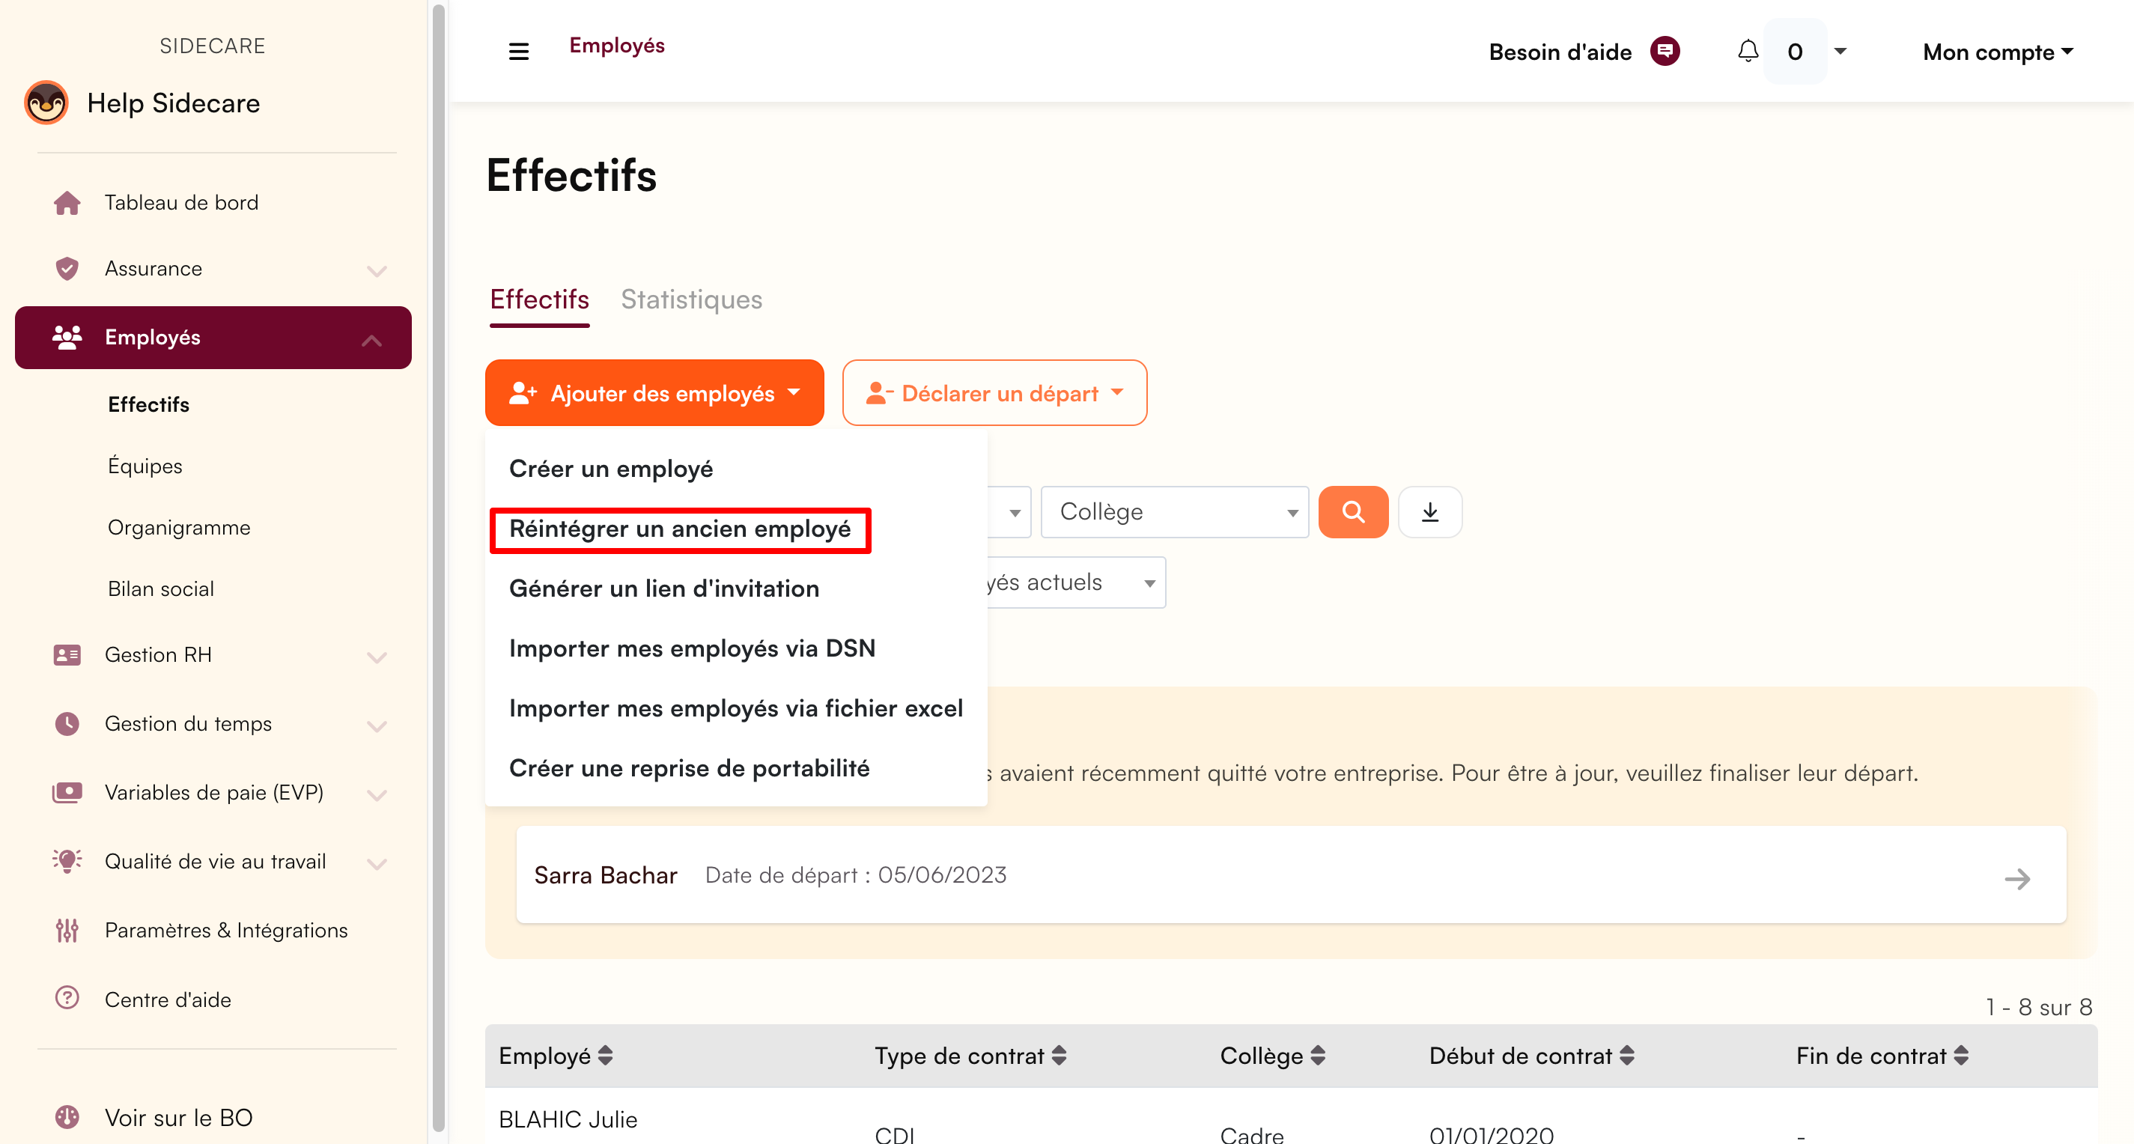Expand Qualité de vie au travail chevron

click(x=377, y=863)
